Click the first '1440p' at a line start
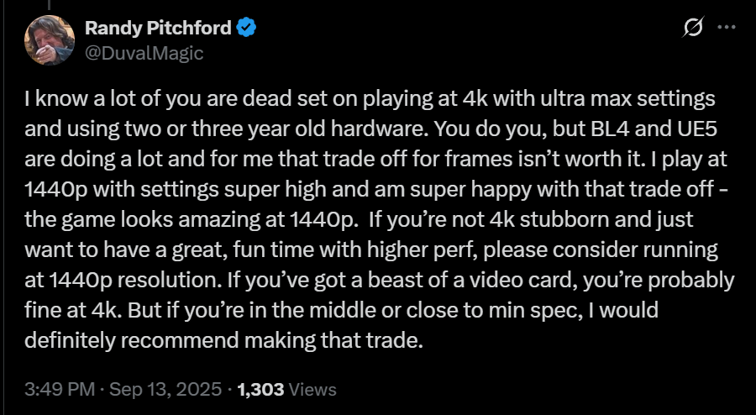This screenshot has width=756, height=415. (55, 190)
